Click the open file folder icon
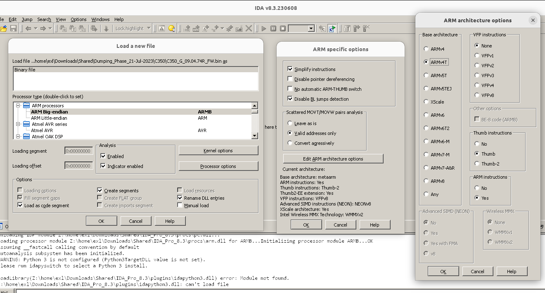 pos(4,28)
